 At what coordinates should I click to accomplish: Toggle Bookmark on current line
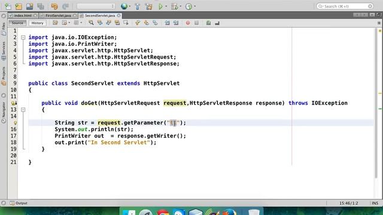(x=155, y=23)
